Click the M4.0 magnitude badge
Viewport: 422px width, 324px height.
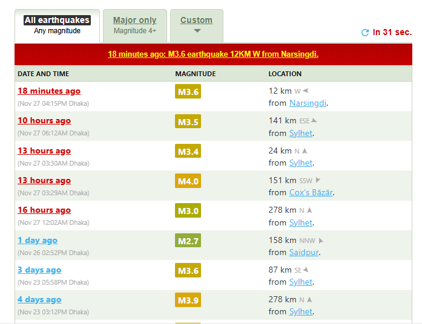(x=188, y=181)
